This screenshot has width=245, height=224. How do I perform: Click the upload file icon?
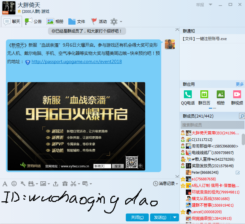pos(56,184)
